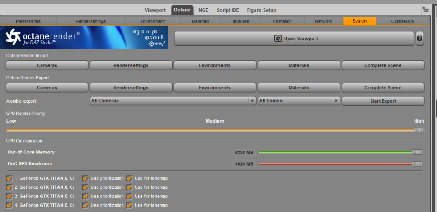
Task: Select the System tab
Action: [360, 21]
